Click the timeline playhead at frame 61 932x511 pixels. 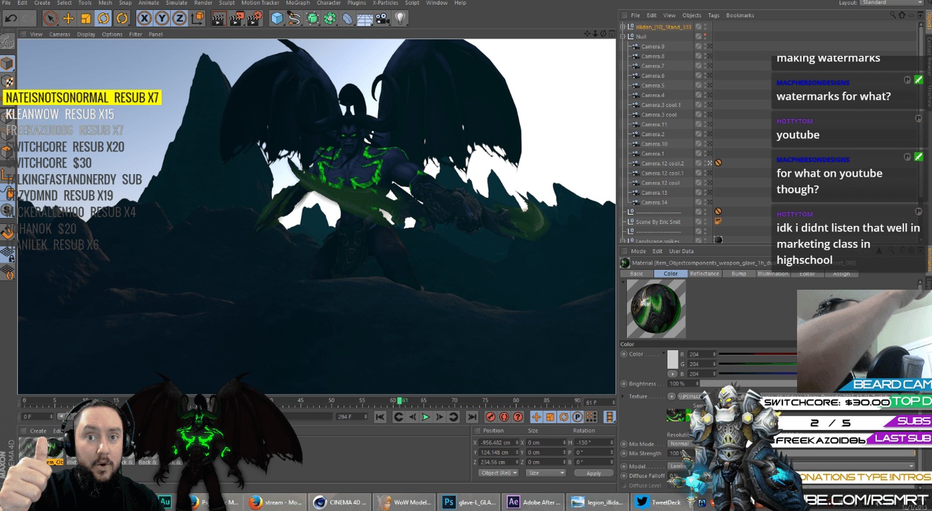click(400, 401)
